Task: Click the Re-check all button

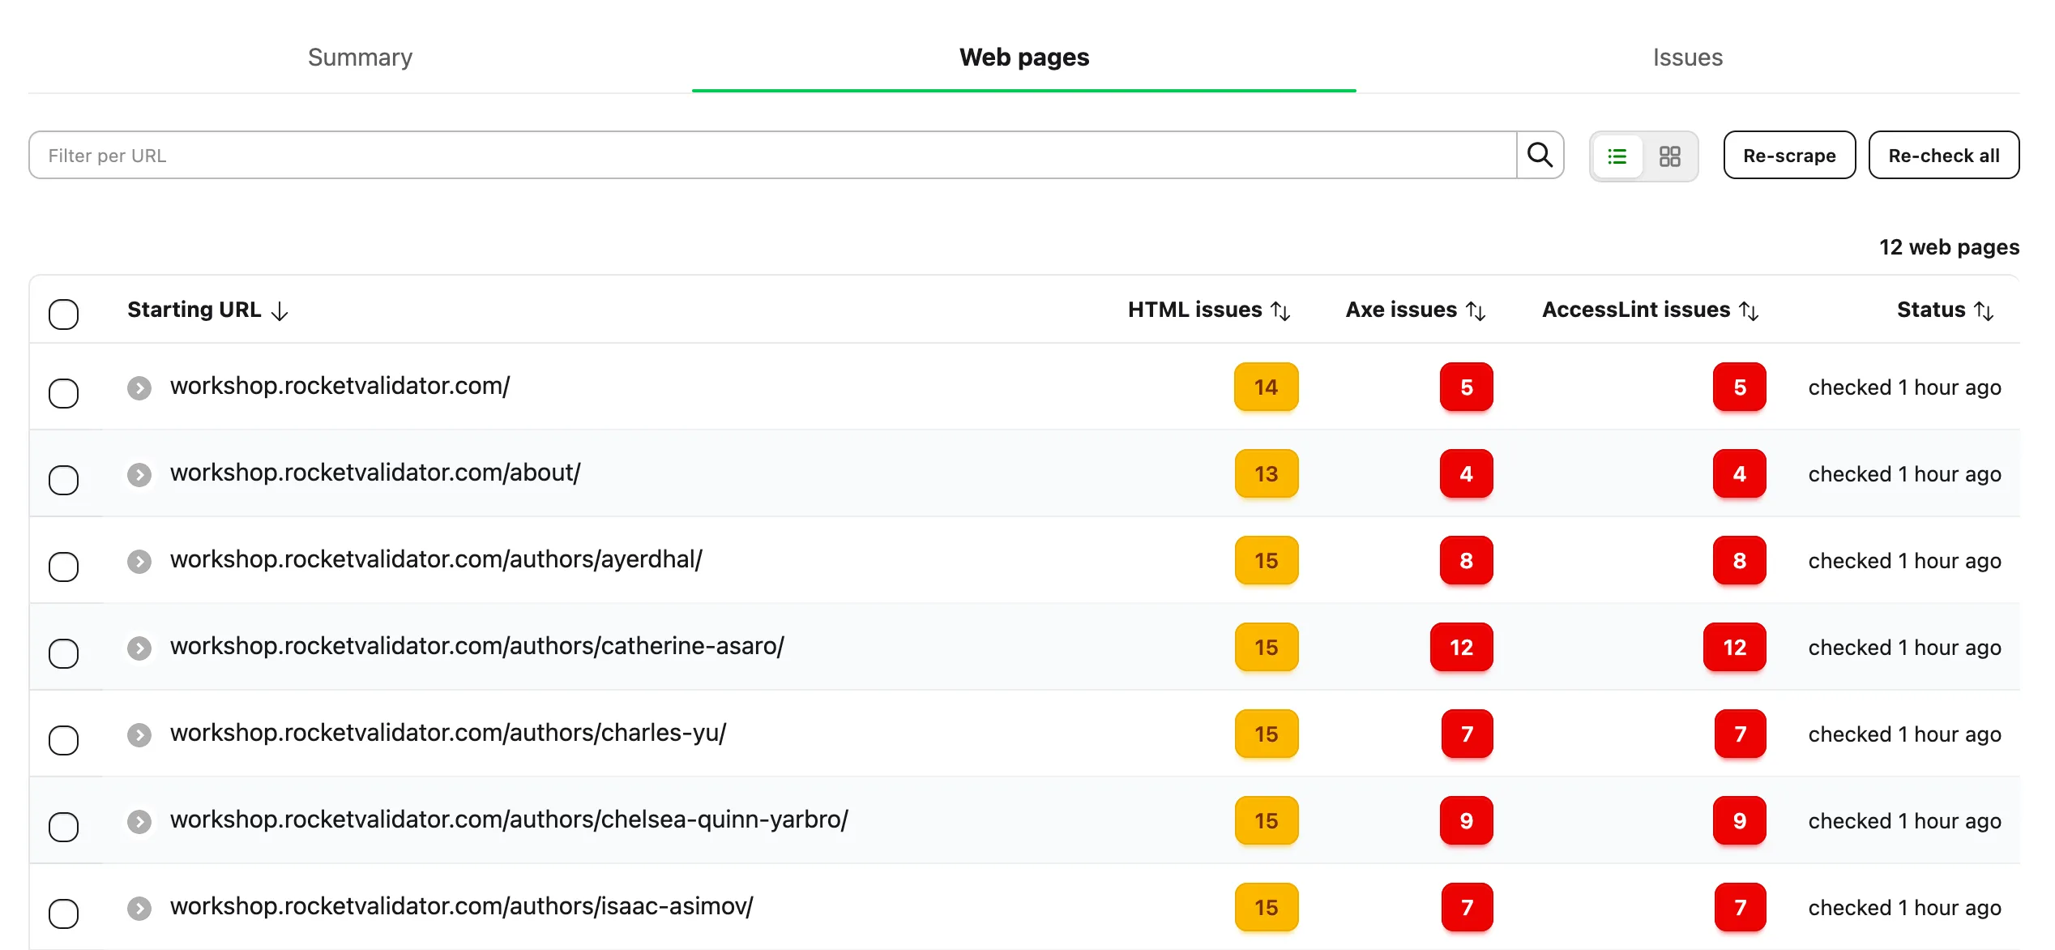Action: pos(1944,155)
